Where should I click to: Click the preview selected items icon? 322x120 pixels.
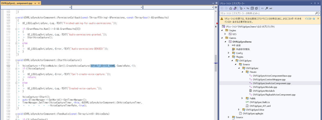pyautogui.click(x=271, y=8)
